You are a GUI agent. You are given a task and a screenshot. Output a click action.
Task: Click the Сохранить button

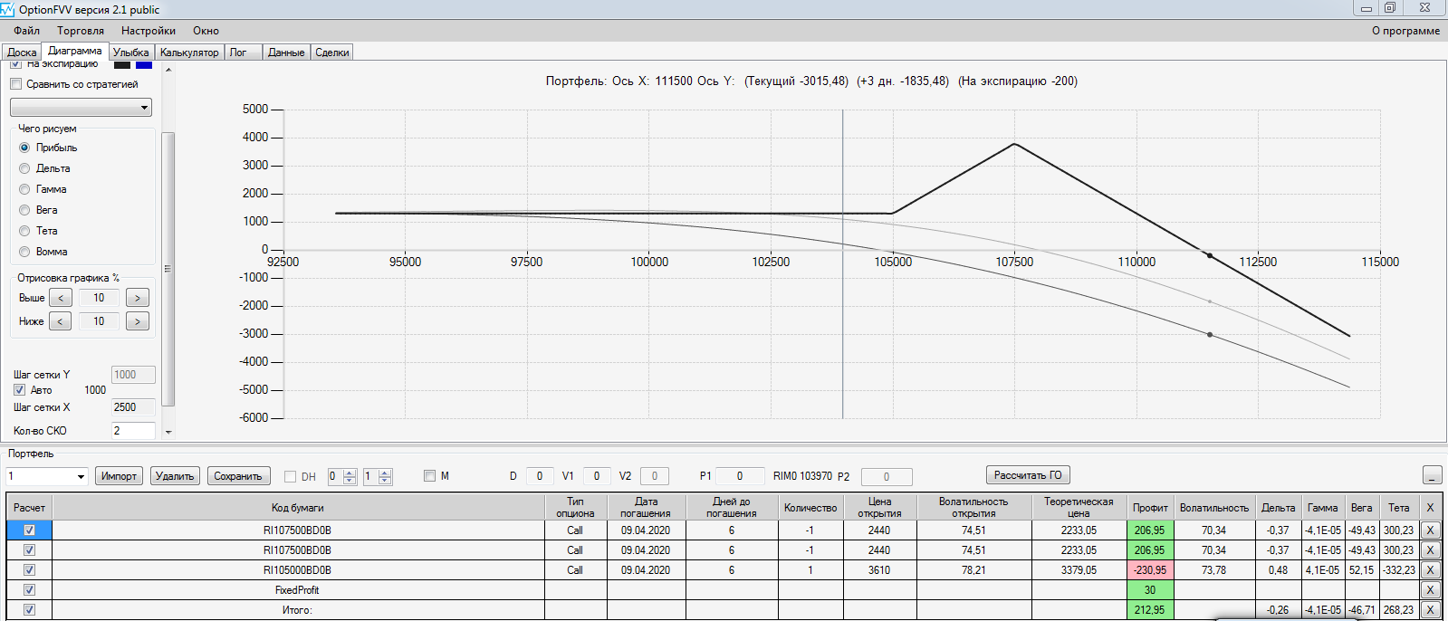coord(238,476)
